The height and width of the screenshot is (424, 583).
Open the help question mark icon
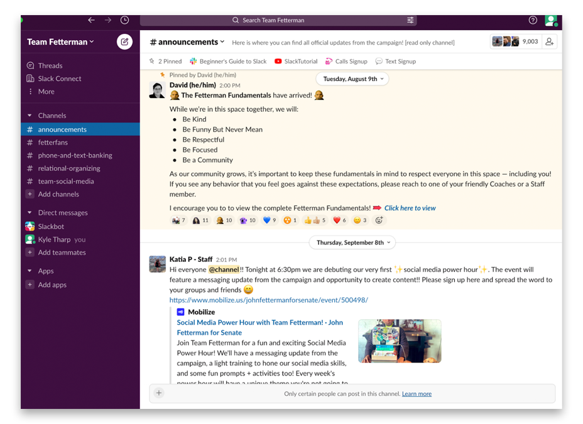coord(533,20)
